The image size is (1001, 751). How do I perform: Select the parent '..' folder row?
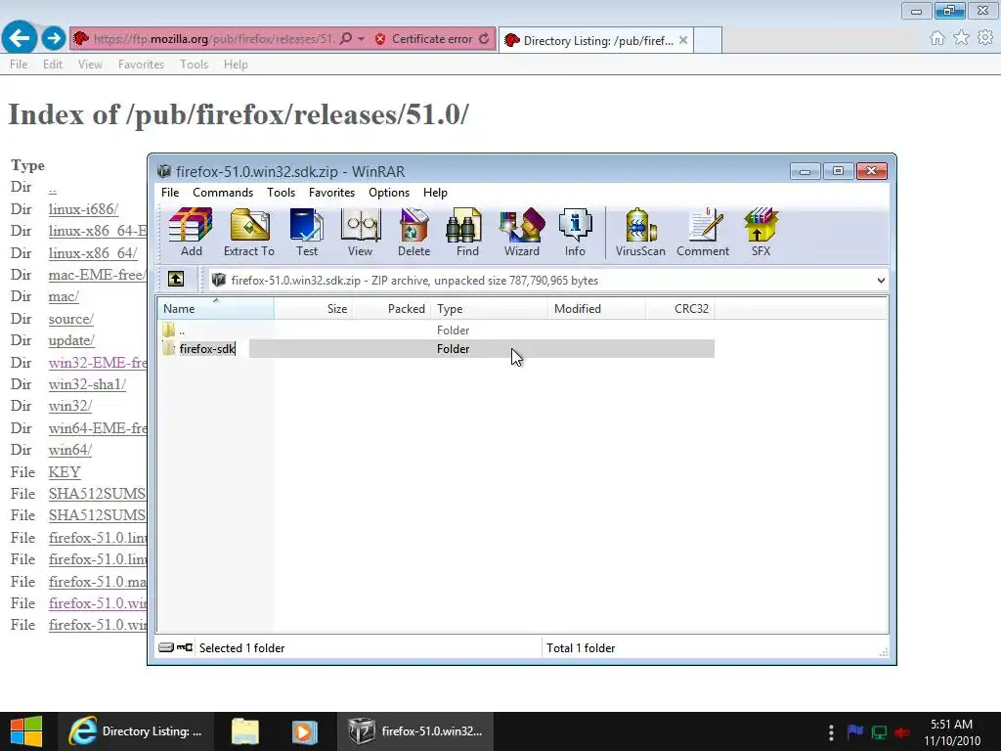pyautogui.click(x=437, y=331)
